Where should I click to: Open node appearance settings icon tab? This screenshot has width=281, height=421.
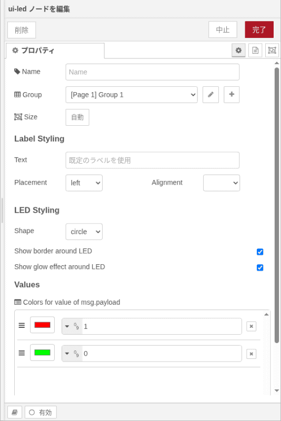272,50
